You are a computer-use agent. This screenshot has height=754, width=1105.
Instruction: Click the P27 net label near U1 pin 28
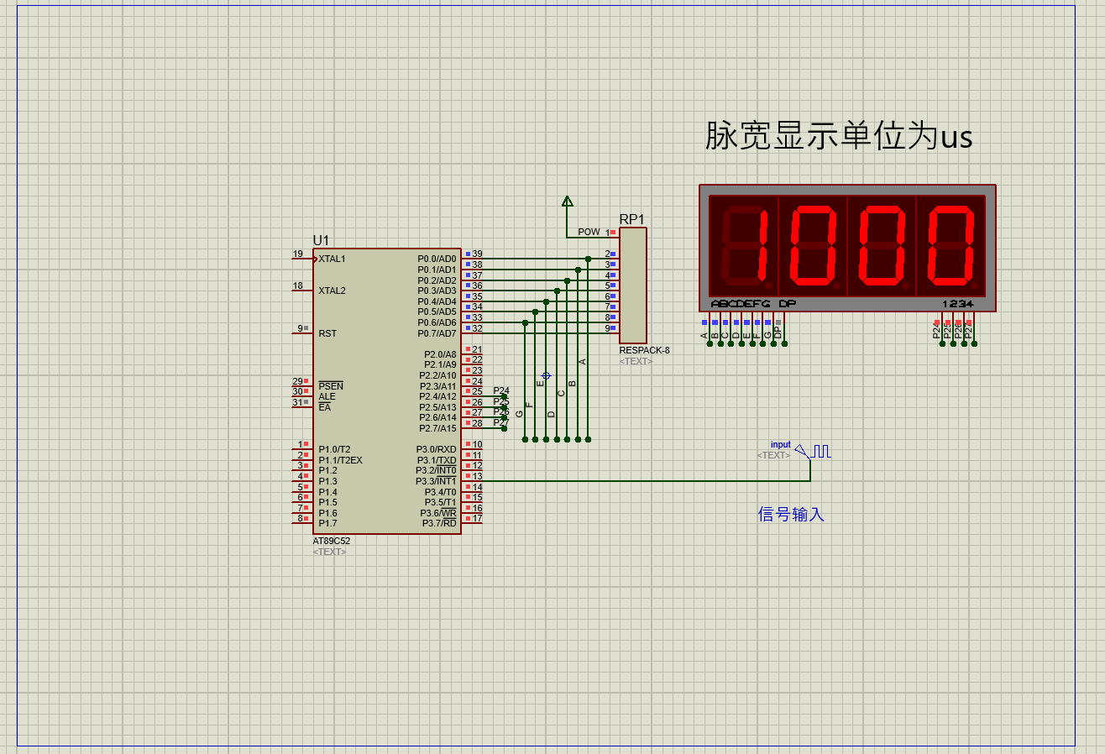(x=501, y=422)
